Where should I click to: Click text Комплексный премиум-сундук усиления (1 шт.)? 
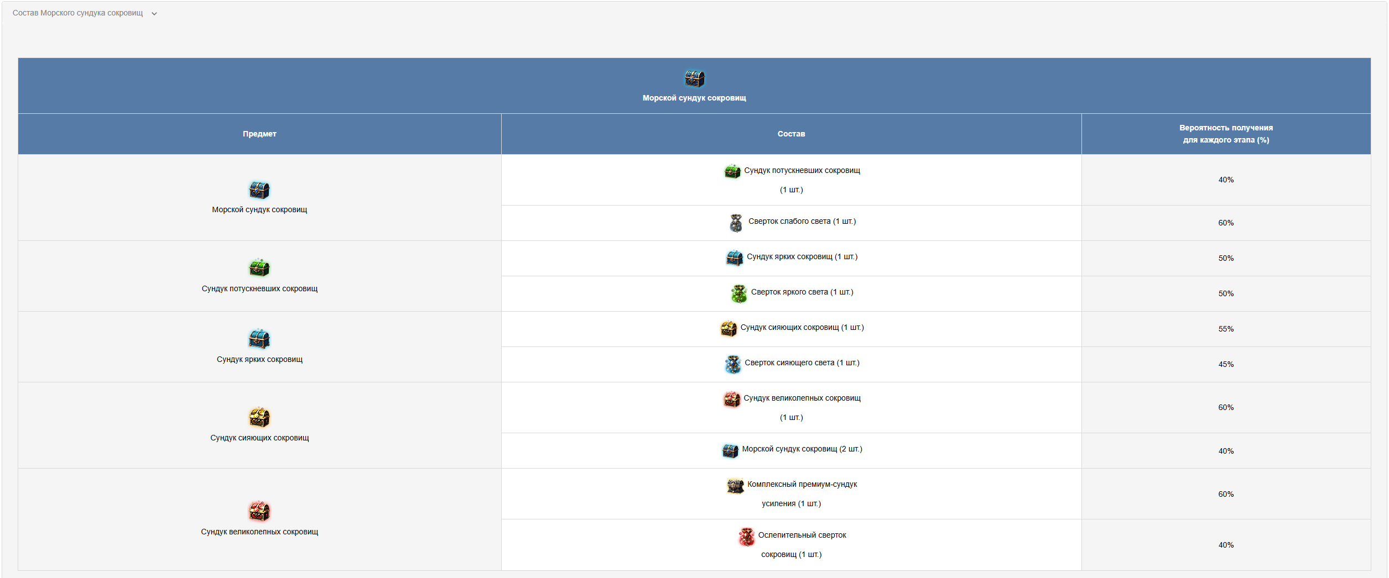click(x=802, y=494)
